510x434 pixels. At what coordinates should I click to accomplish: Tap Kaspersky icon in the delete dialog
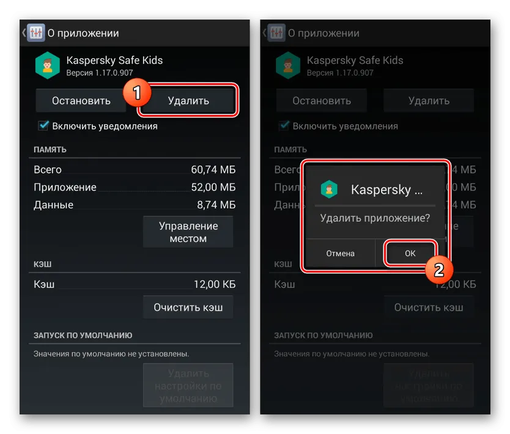point(329,189)
